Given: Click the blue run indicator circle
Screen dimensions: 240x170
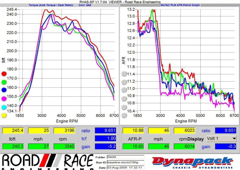Looking at the screenshot, I should pyautogui.click(x=4, y=90).
